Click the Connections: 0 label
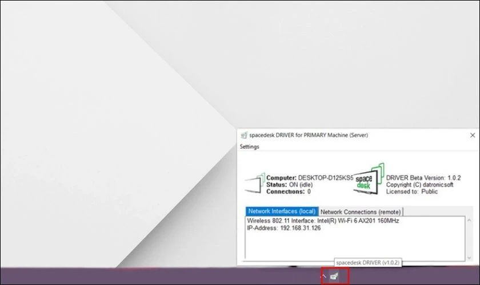Viewport: 480px width, 285px height. tap(289, 192)
